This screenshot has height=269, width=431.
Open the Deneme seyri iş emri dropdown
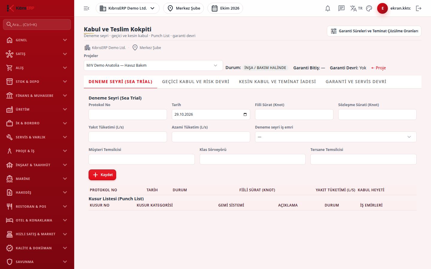336,137
